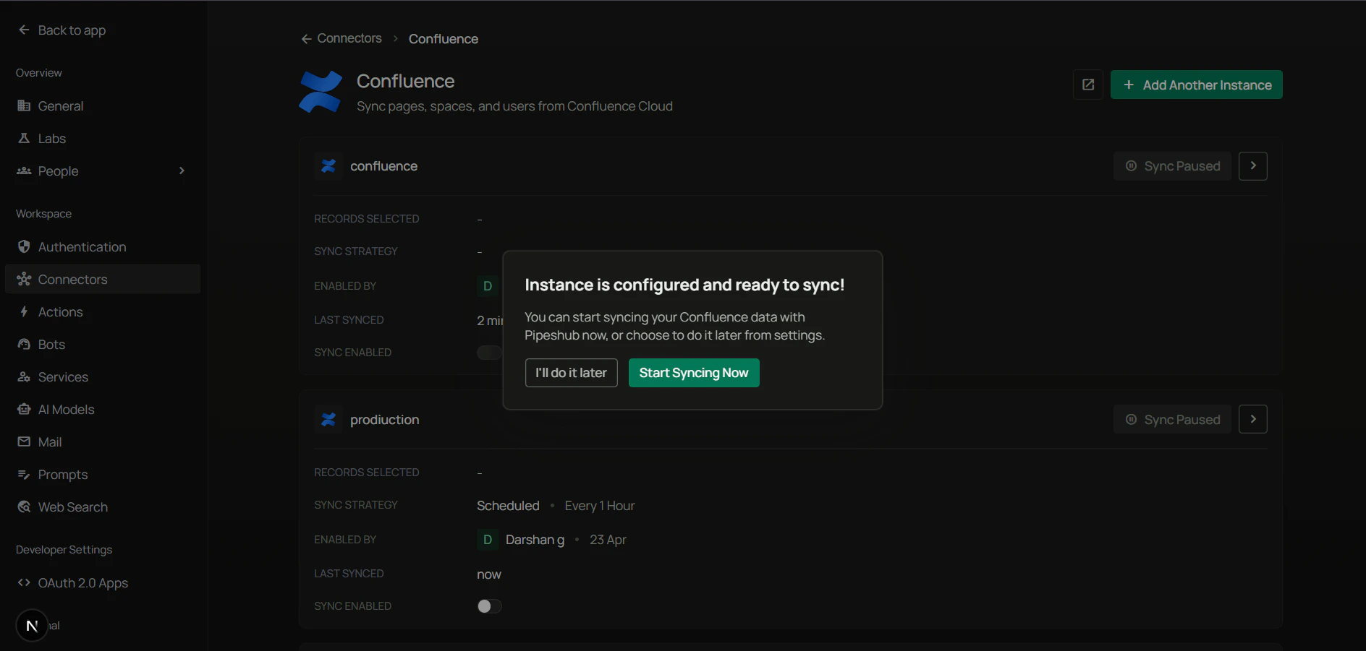
Task: Select Connectors sidebar item
Action: (102, 279)
